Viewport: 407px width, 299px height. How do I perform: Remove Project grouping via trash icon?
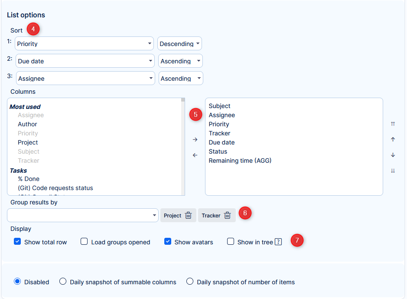click(188, 216)
